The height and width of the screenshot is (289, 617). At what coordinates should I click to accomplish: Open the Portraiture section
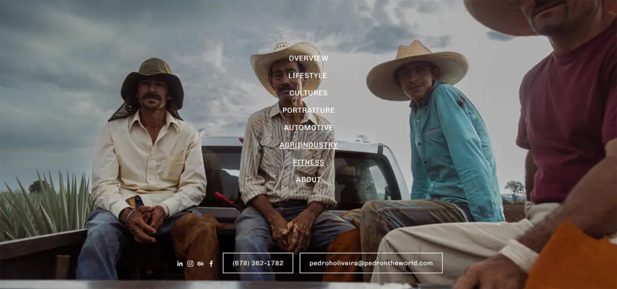coord(308,110)
